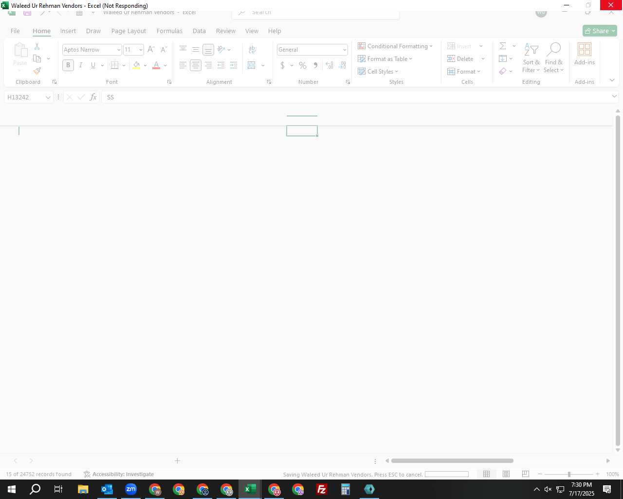Click the Increase Decimal icon
623x499 pixels.
(330, 65)
